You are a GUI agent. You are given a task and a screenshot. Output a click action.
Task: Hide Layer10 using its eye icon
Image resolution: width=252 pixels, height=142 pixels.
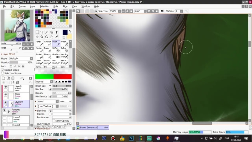click(6, 102)
